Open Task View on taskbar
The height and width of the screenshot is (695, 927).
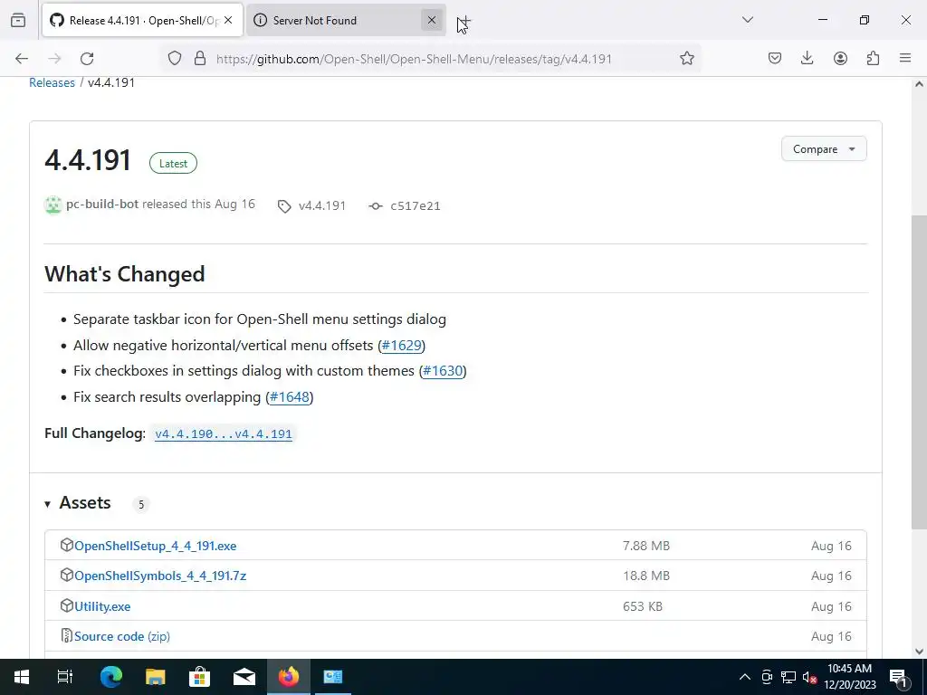click(65, 677)
